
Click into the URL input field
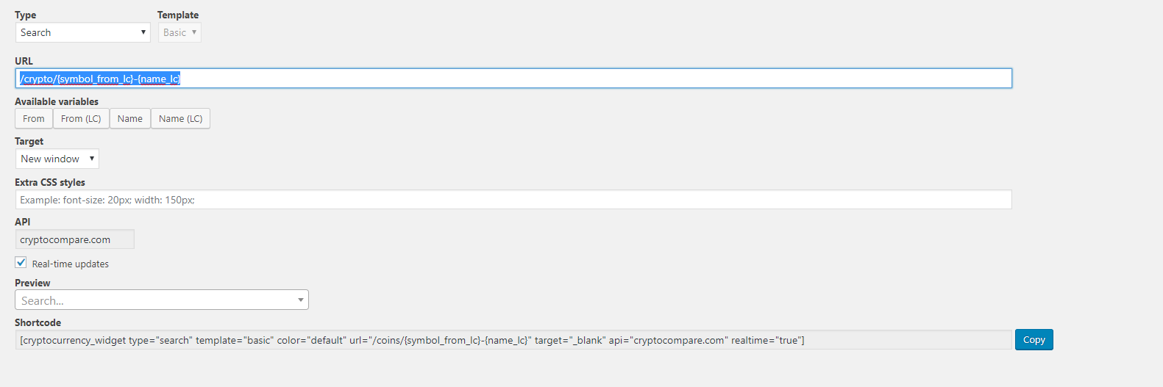point(513,79)
